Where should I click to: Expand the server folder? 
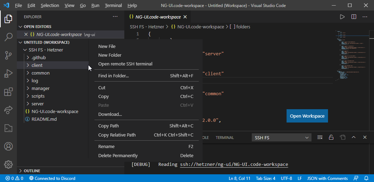[38, 104]
